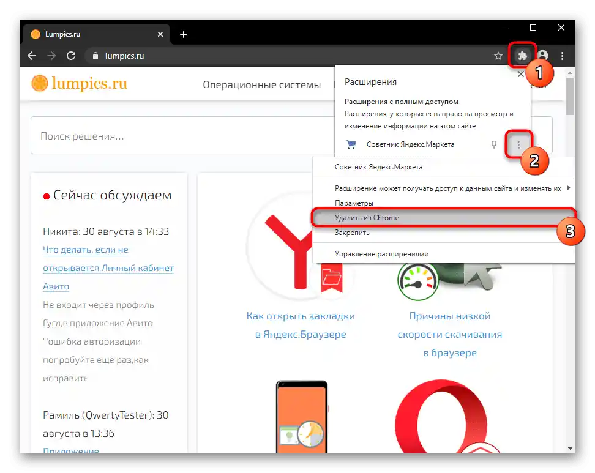Image resolution: width=595 pixels, height=473 pixels.
Task: Go forward with the browser forward arrow
Action: pyautogui.click(x=51, y=56)
